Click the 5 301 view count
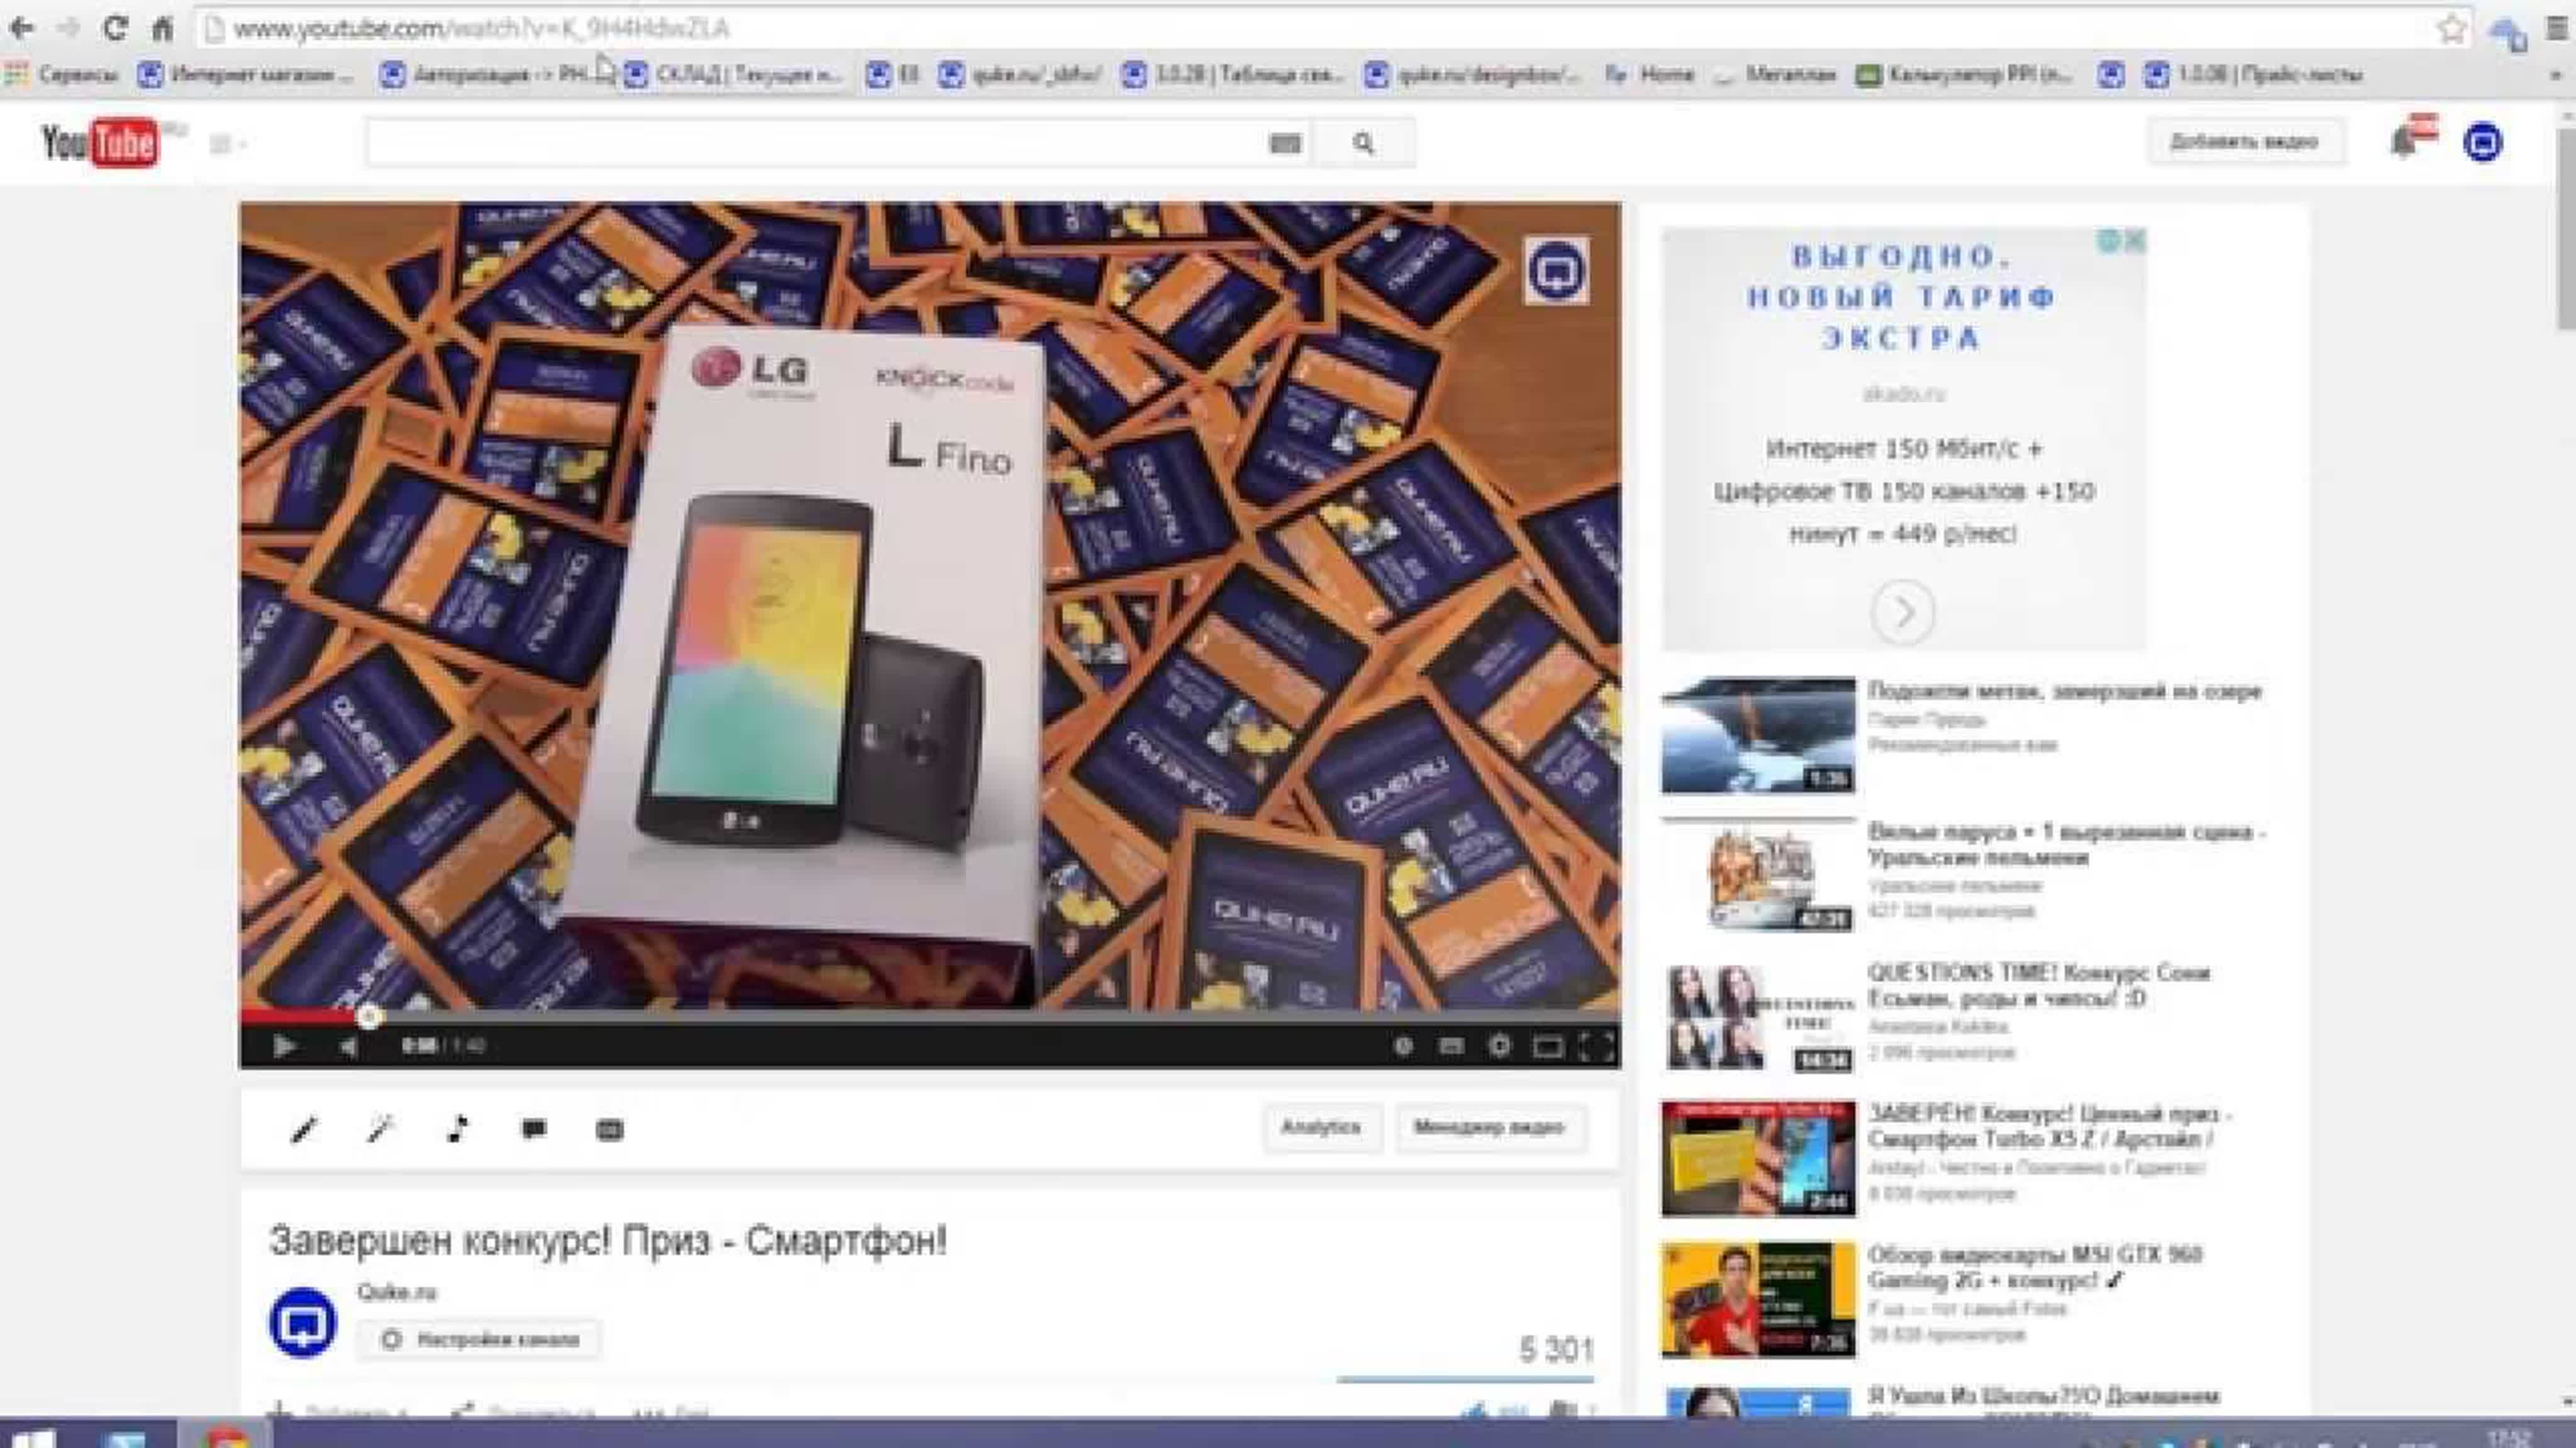Screen dimensions: 2576x1448 (x=1556, y=1350)
